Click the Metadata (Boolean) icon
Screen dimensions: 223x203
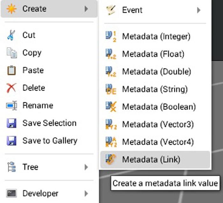pyautogui.click(x=111, y=107)
